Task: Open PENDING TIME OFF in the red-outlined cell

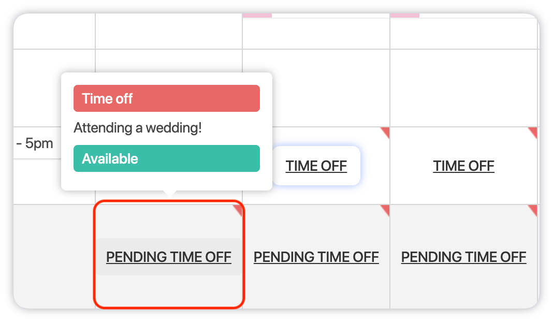Action: tap(168, 257)
